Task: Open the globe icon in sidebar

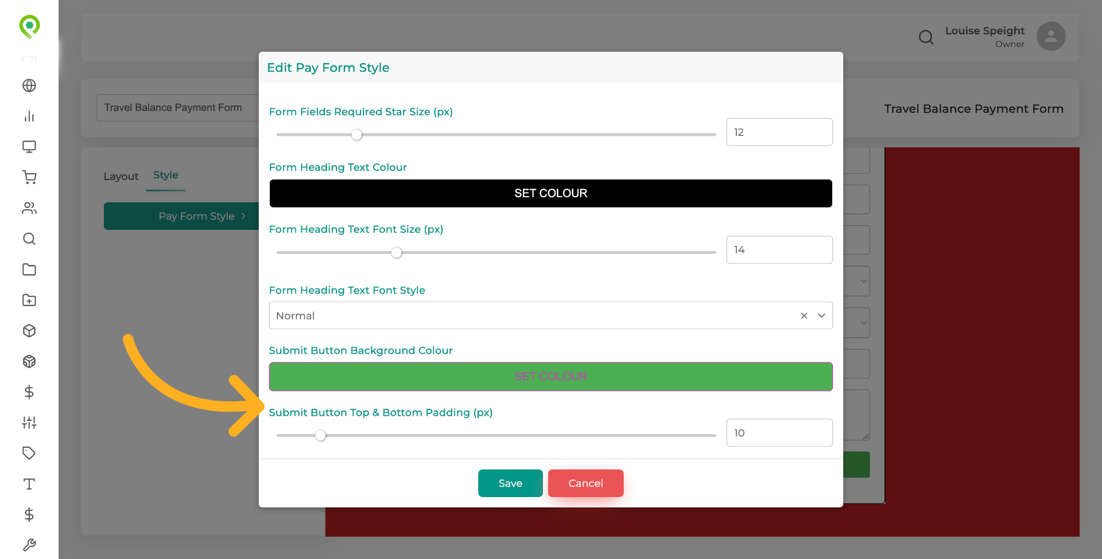Action: [29, 85]
